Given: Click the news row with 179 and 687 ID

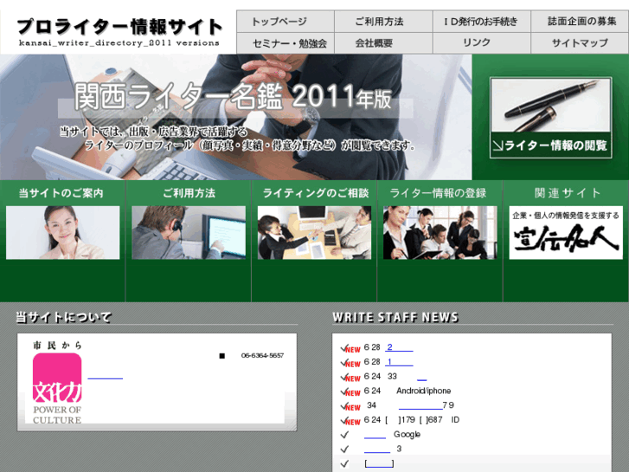Looking at the screenshot, I should 412,420.
